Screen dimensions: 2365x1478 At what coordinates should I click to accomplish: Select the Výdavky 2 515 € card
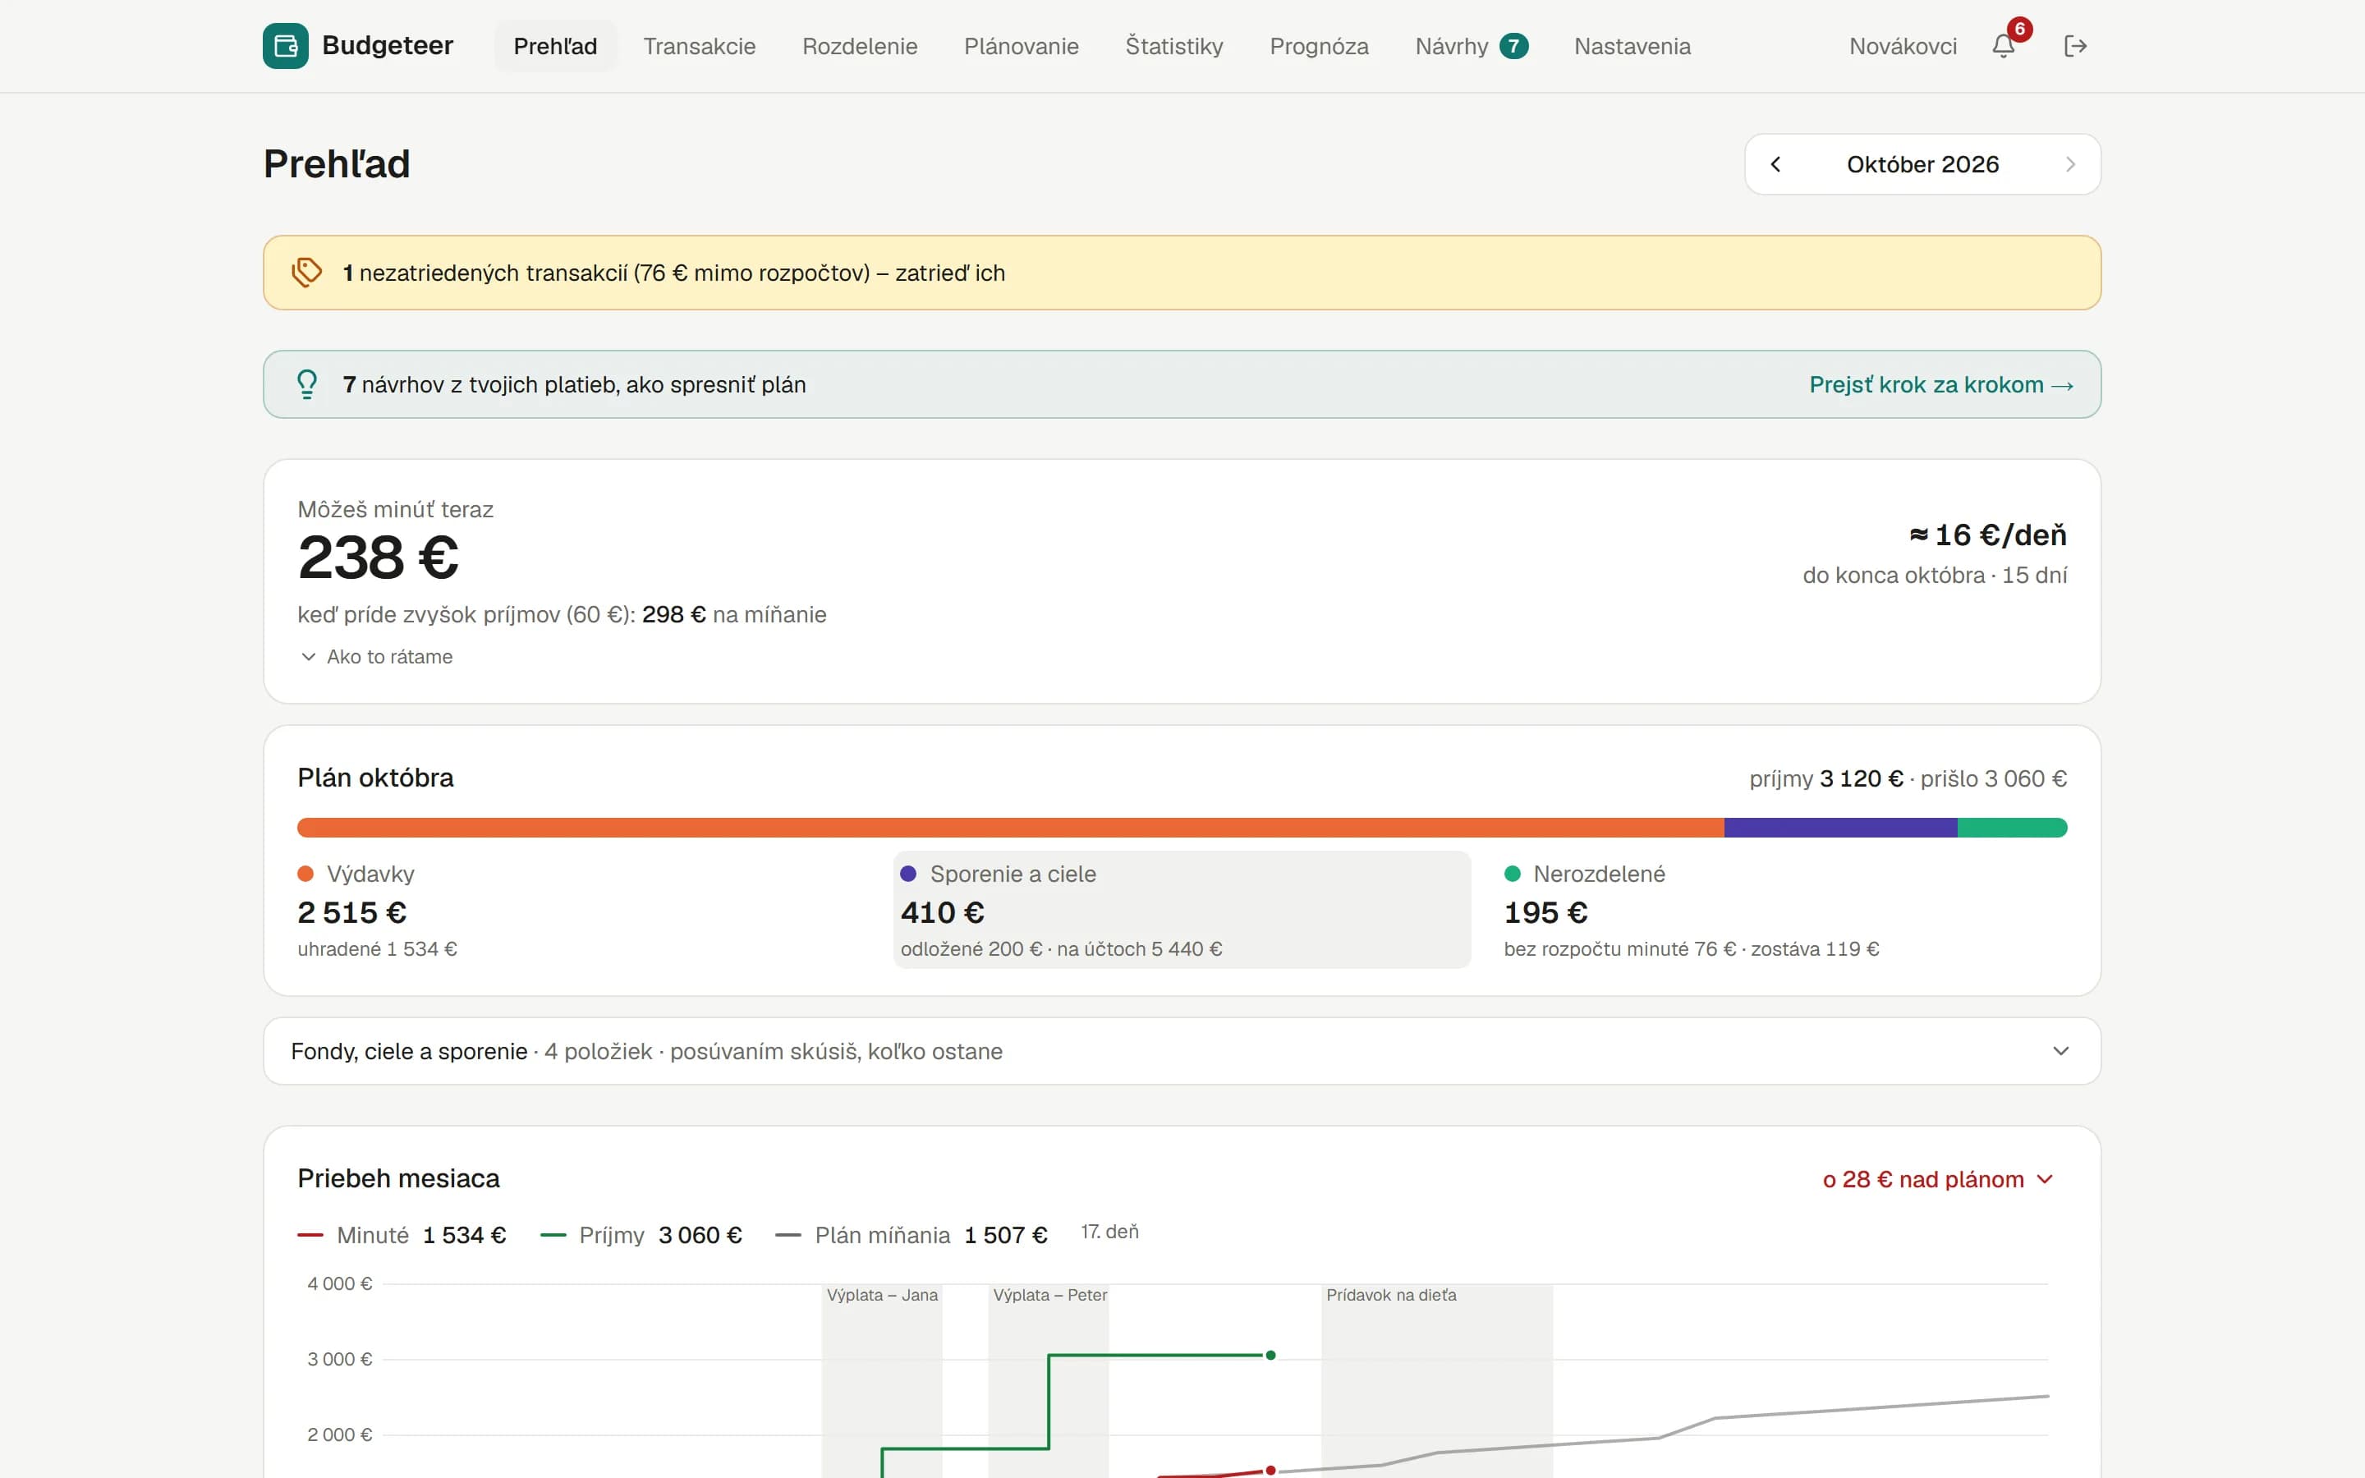[x=579, y=910]
